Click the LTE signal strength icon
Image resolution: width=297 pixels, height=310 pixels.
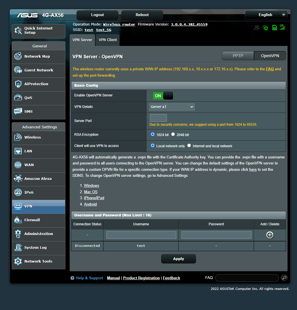point(283,27)
